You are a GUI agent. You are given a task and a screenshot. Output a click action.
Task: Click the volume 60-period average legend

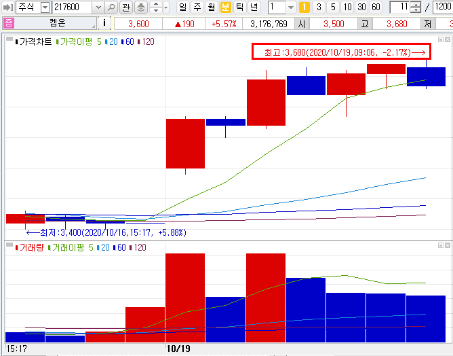pos(119,247)
